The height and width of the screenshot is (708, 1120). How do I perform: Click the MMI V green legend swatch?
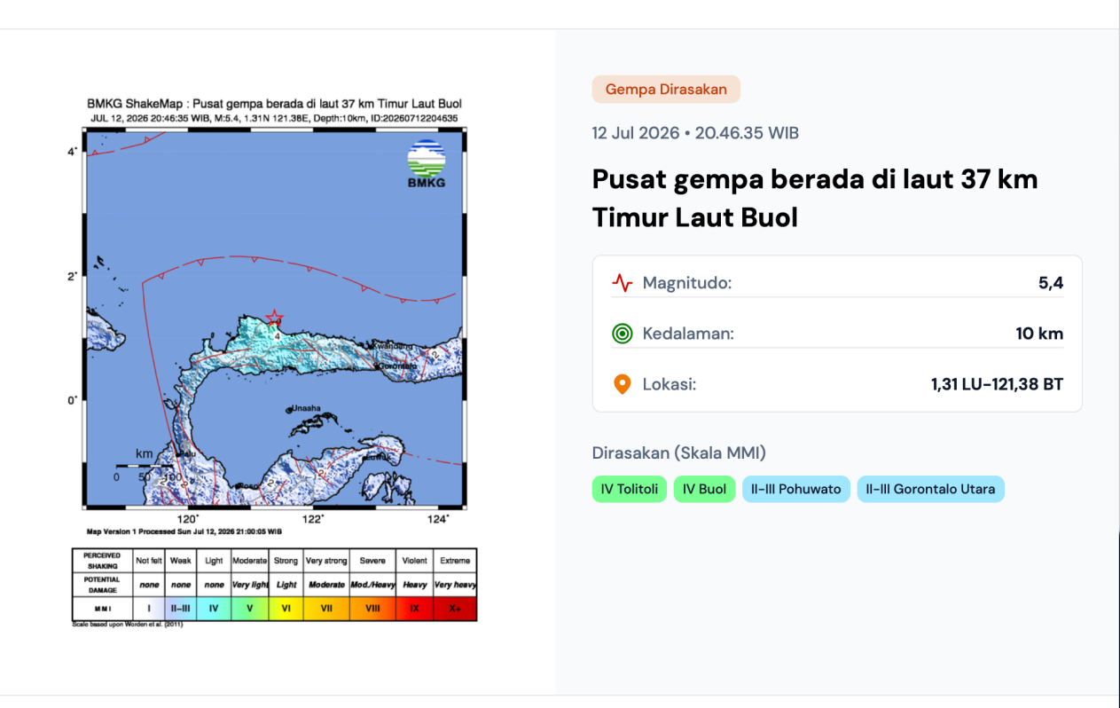pos(250,609)
